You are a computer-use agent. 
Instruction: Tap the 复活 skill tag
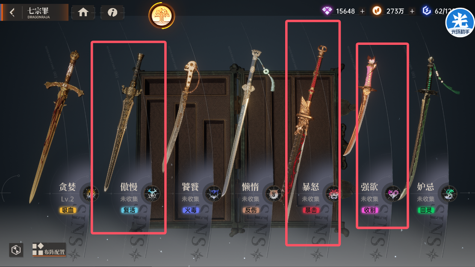click(x=130, y=210)
